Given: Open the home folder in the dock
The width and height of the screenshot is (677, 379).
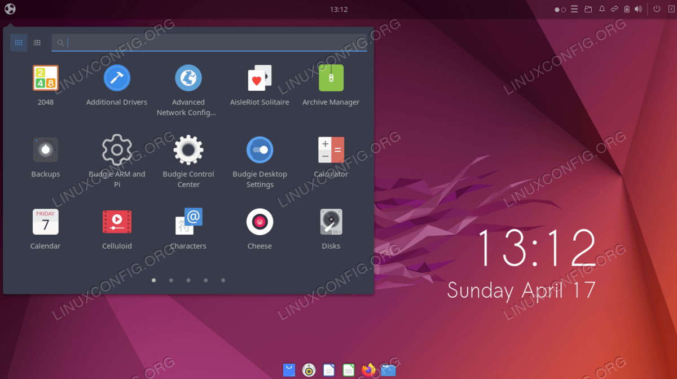Looking at the screenshot, I should [x=388, y=370].
